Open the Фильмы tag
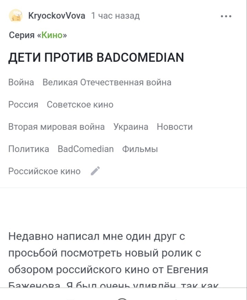Image resolution: width=247 pixels, height=300 pixels. click(140, 149)
